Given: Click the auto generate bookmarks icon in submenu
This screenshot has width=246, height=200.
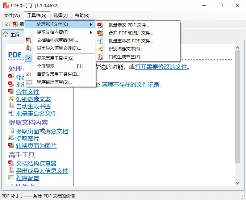Looking at the screenshot, I should coord(100,57).
